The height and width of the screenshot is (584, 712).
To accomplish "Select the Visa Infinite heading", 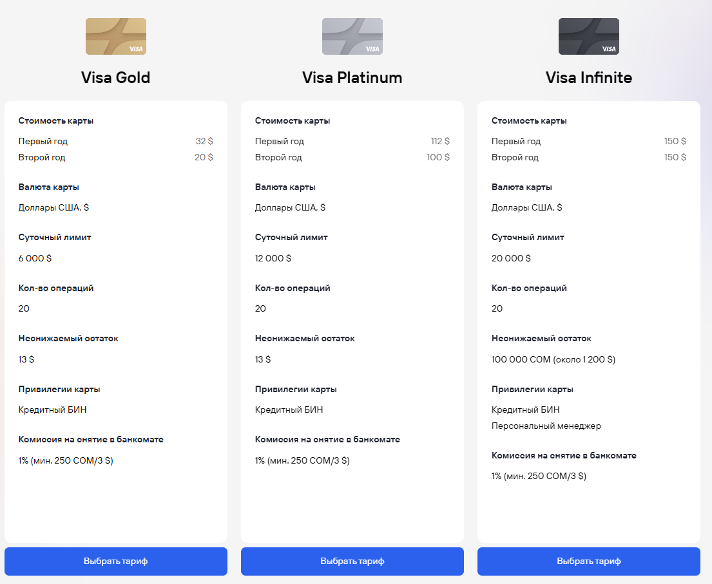I will click(x=589, y=78).
